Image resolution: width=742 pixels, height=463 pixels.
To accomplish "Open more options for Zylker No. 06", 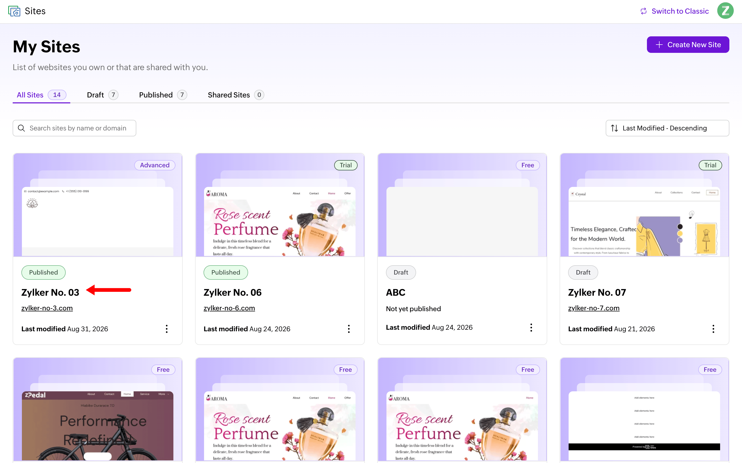I will click(x=349, y=329).
